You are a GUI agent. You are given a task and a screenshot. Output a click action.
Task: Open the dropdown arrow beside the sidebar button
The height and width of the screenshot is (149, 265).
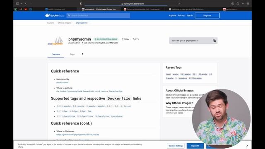click(x=21, y=4)
